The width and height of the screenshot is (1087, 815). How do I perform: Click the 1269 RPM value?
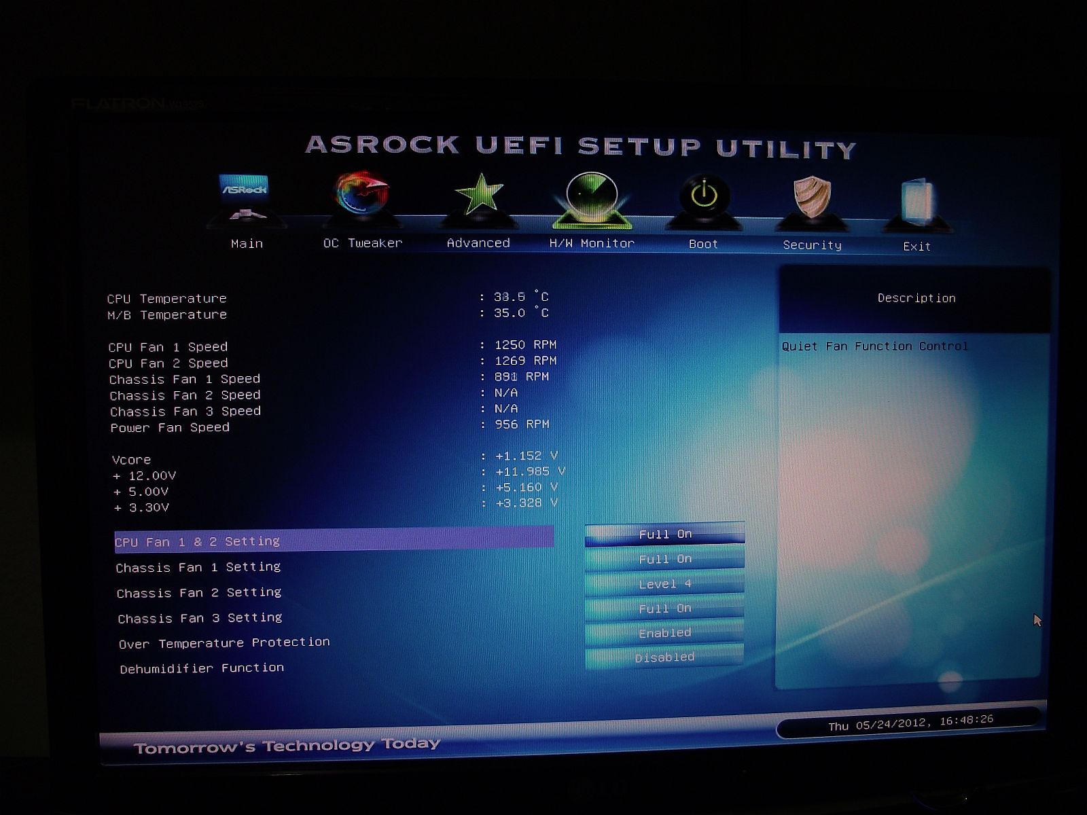pyautogui.click(x=525, y=361)
